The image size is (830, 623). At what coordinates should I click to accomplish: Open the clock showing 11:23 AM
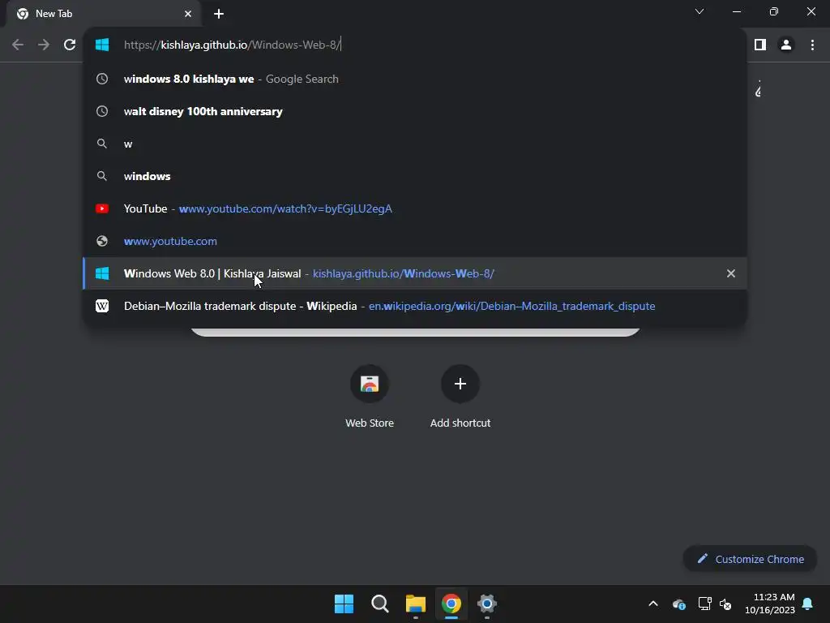click(770, 604)
